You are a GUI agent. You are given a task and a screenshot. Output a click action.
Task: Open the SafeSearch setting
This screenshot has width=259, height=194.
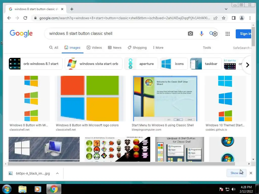[x=242, y=48]
